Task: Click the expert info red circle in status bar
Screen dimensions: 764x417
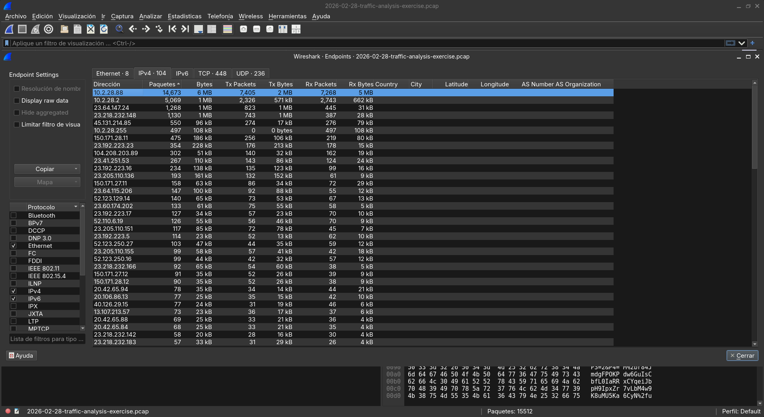Action: pyautogui.click(x=8, y=411)
